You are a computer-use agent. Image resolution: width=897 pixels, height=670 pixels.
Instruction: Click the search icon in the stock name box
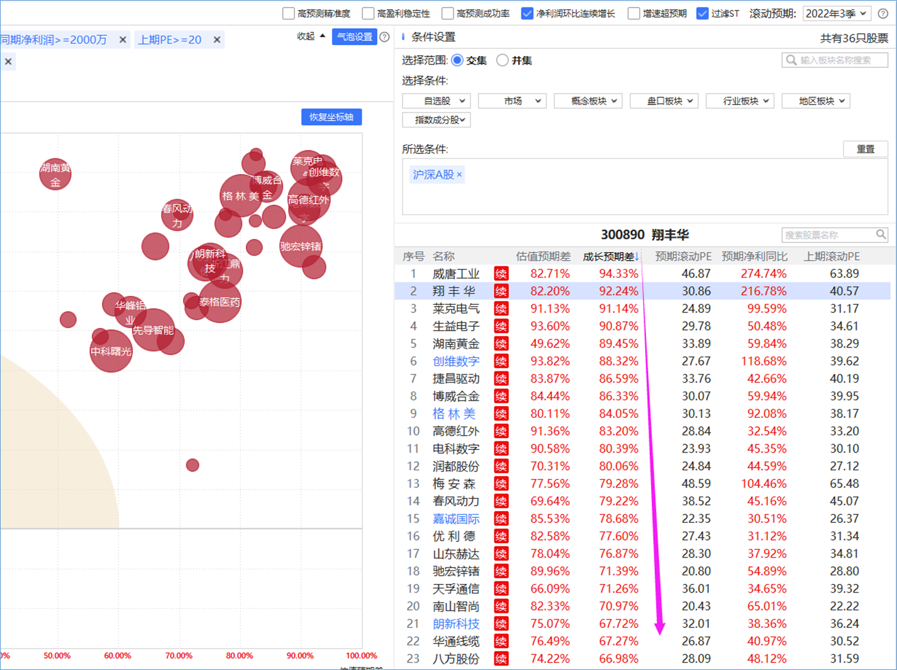click(x=881, y=234)
